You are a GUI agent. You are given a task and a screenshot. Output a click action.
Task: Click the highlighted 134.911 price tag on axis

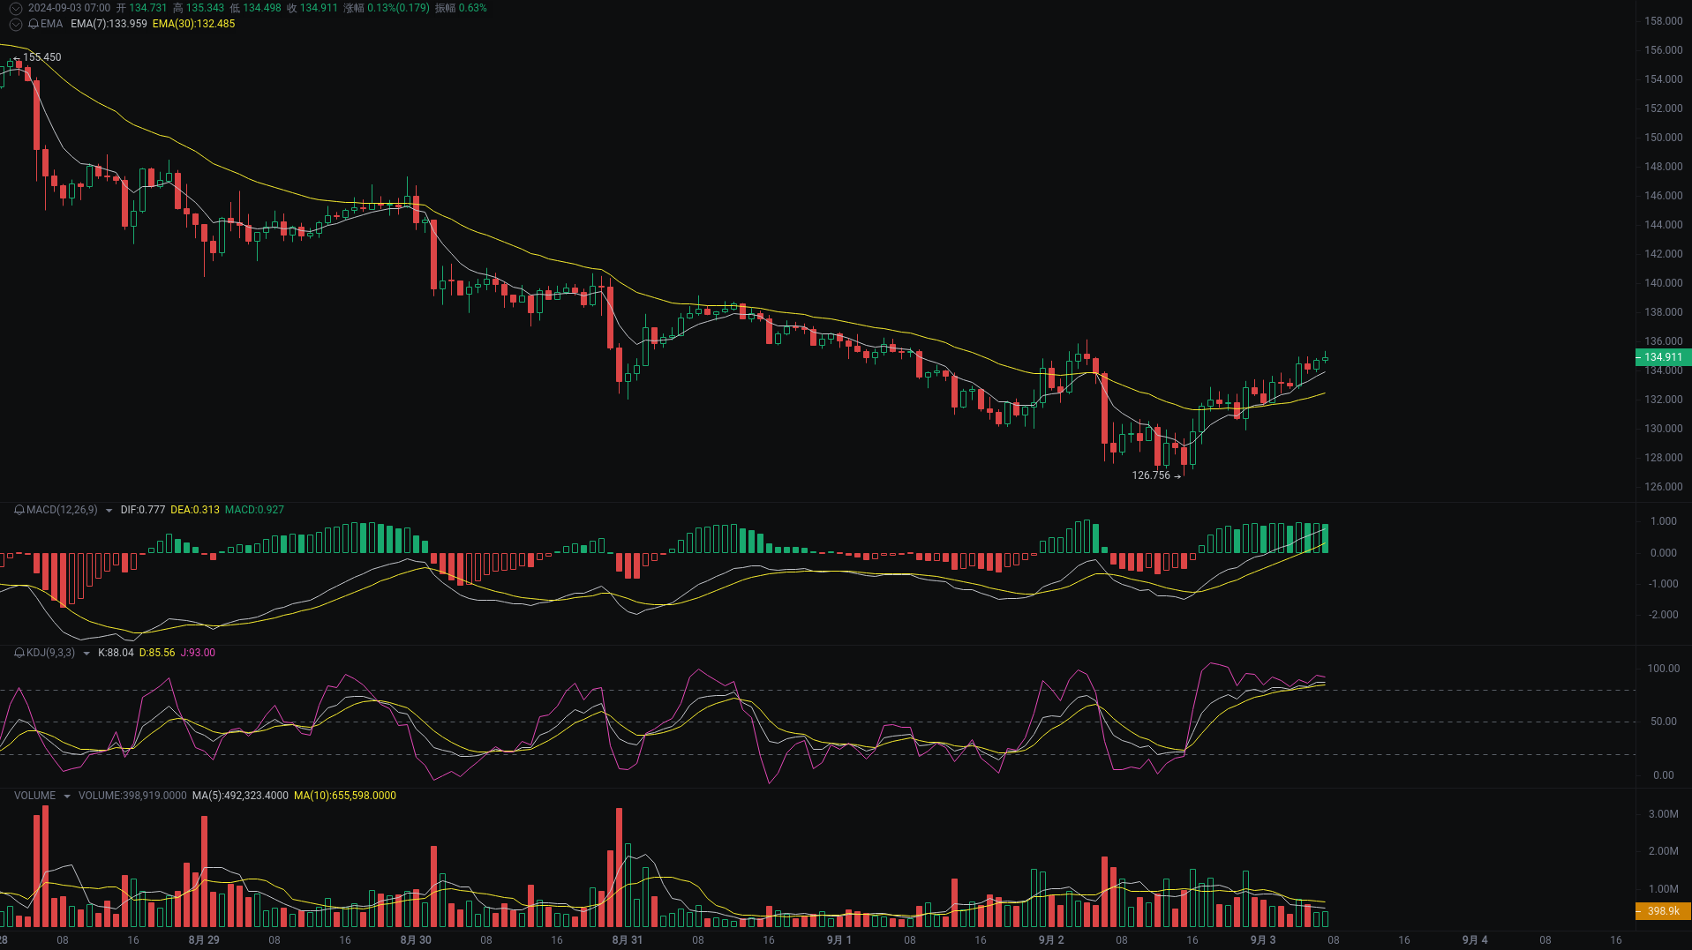click(x=1662, y=357)
